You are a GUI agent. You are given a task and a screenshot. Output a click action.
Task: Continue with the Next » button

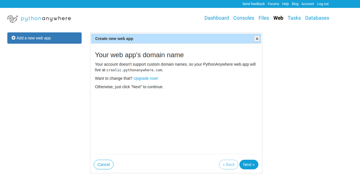[249, 165]
